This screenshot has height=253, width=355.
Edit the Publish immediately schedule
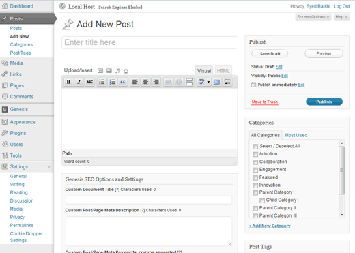[301, 85]
